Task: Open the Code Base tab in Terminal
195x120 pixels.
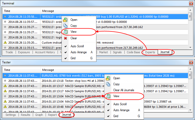Action: (133, 52)
